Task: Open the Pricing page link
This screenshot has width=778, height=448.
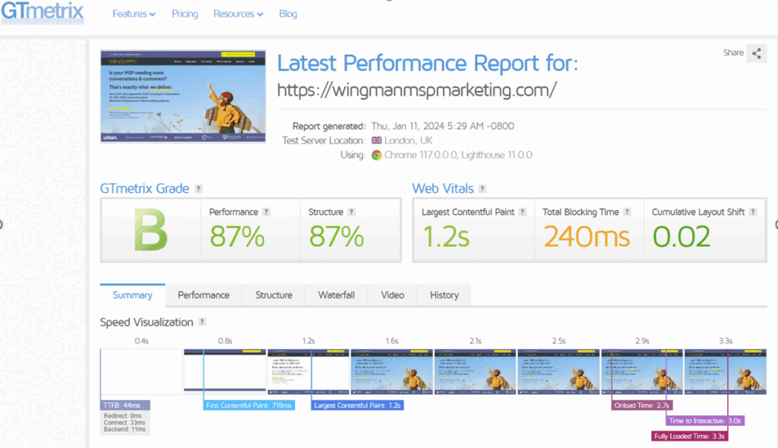Action: point(185,14)
